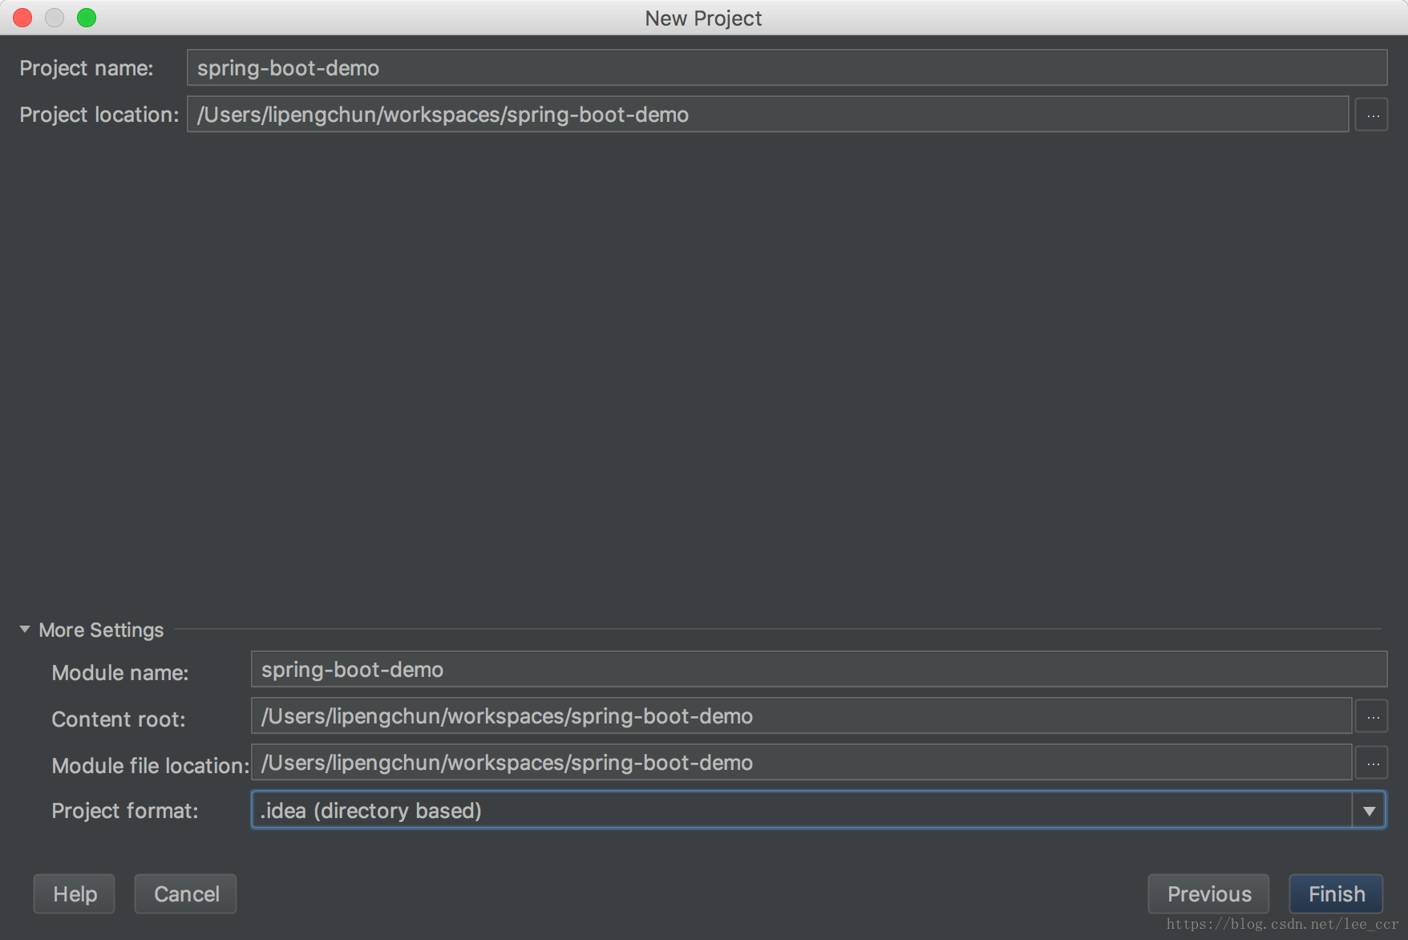Click the Project name label
Viewport: 1408px width, 940px height.
tap(87, 68)
